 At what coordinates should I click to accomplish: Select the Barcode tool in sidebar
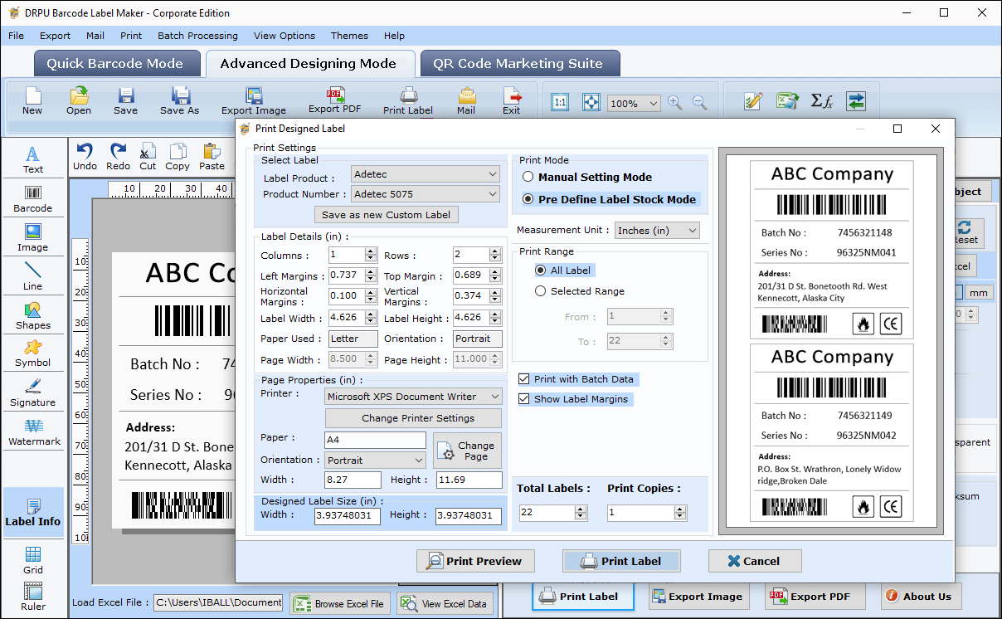[x=33, y=198]
